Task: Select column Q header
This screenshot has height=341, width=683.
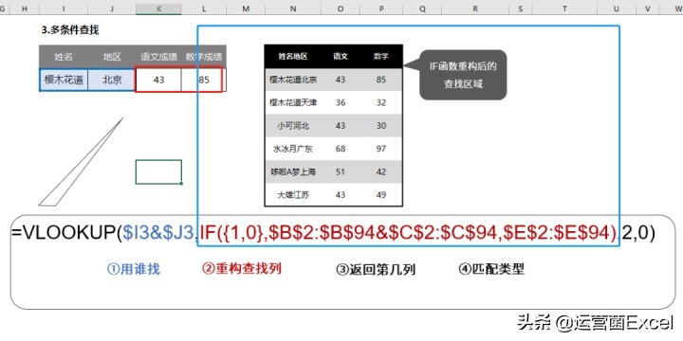Action: pos(421,9)
